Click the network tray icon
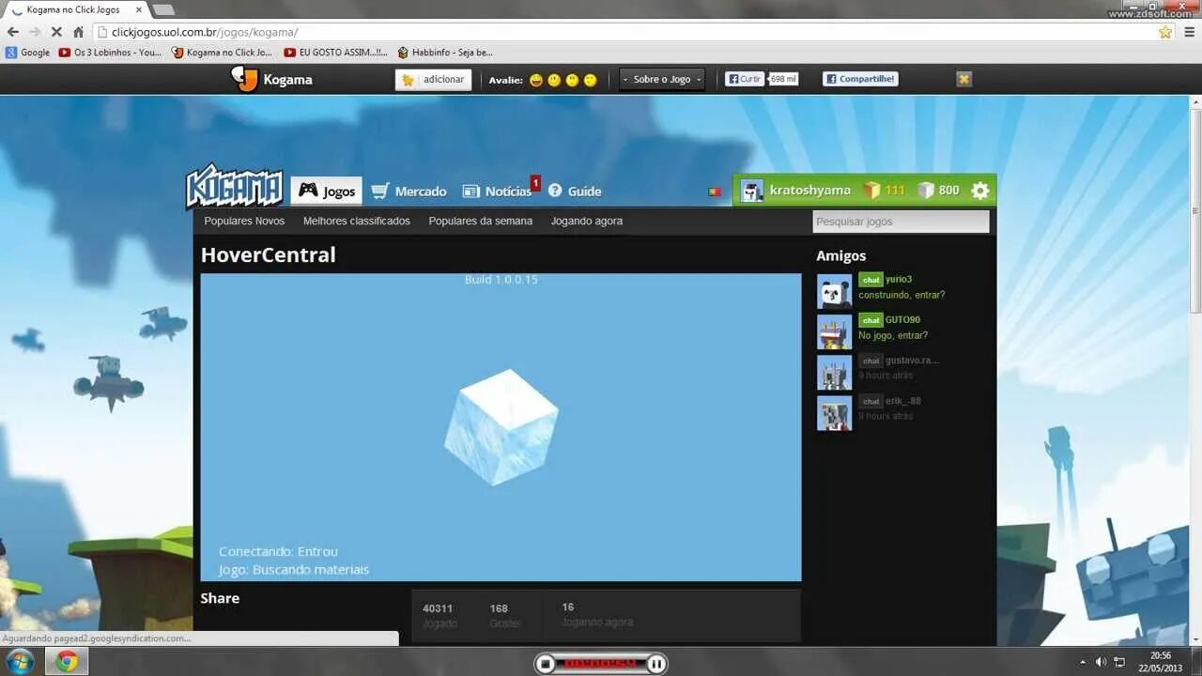 (1119, 662)
